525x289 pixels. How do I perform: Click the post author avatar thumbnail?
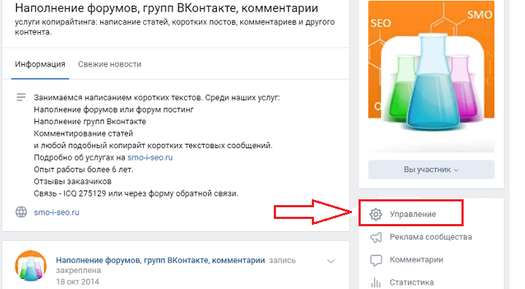[31, 266]
